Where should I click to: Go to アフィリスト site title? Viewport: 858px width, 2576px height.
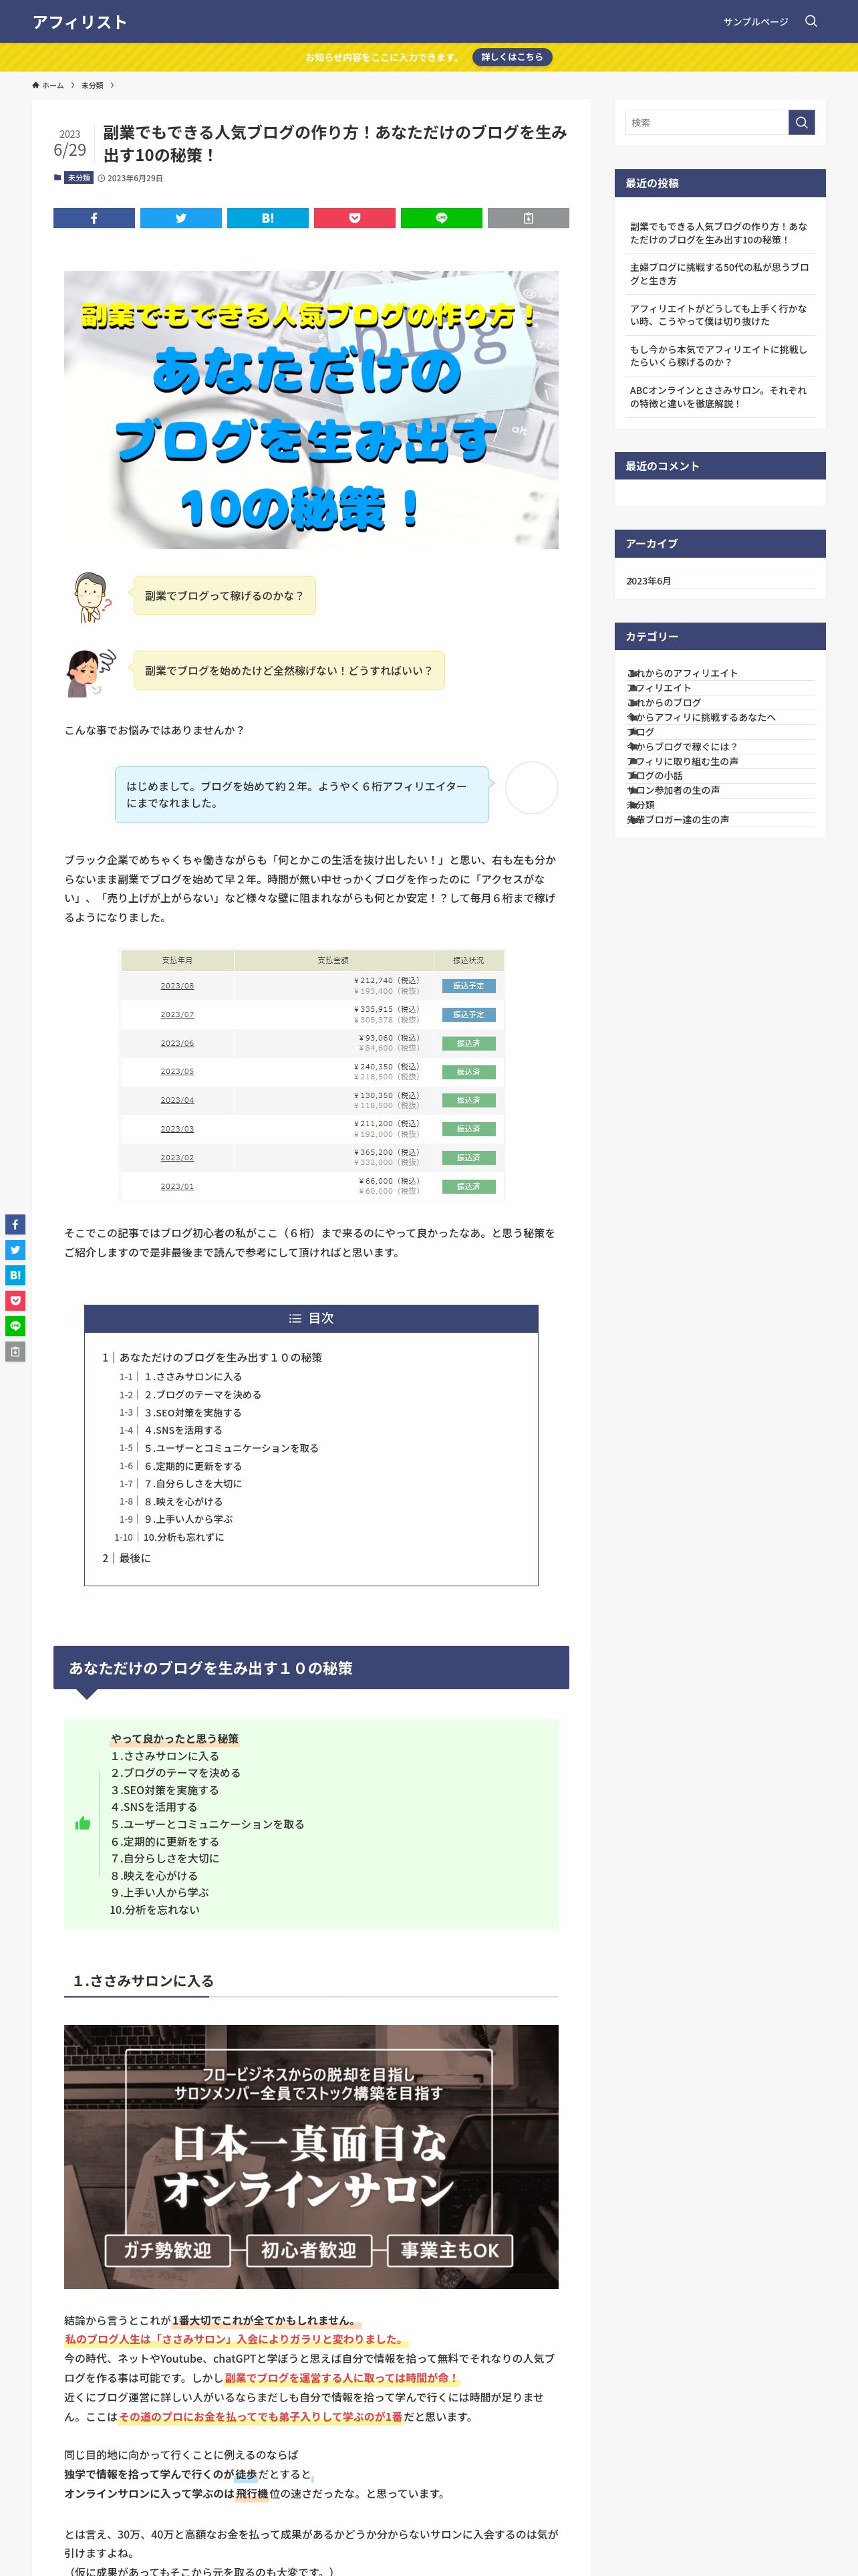tap(80, 22)
